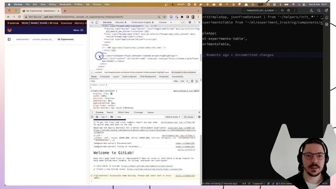The image size is (336, 189).
Task: Select the What's New drawer tab
Action: click(x=123, y=112)
